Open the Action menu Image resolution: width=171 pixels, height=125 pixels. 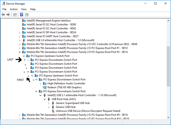pyautogui.click(x=14, y=9)
